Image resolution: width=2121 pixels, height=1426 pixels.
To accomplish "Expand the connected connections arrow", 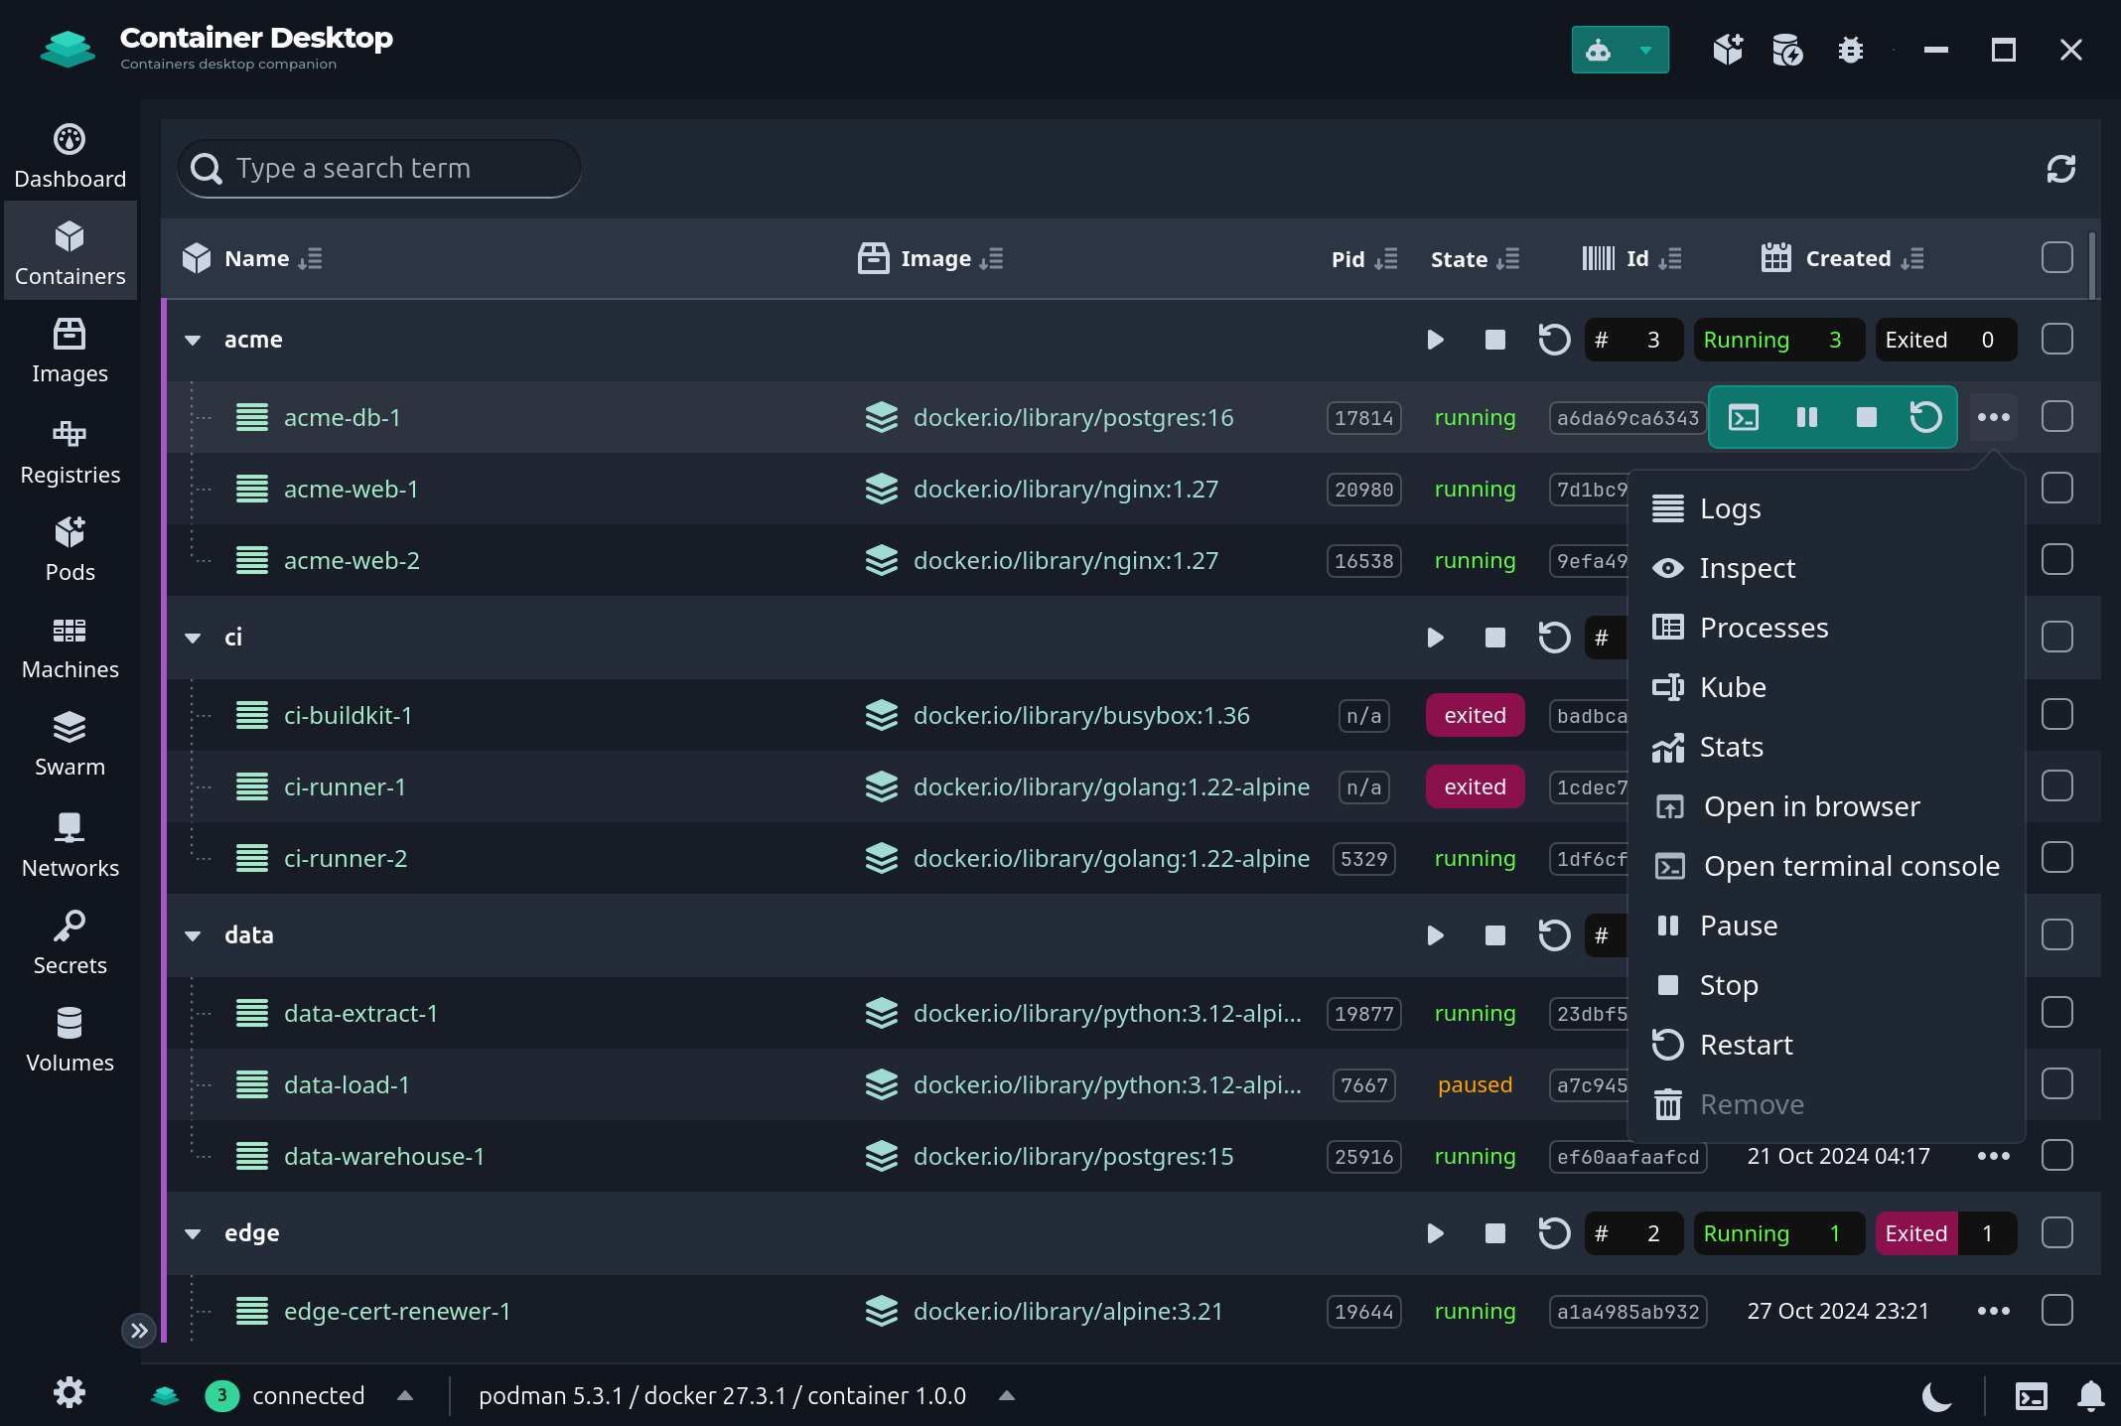I will tap(405, 1396).
